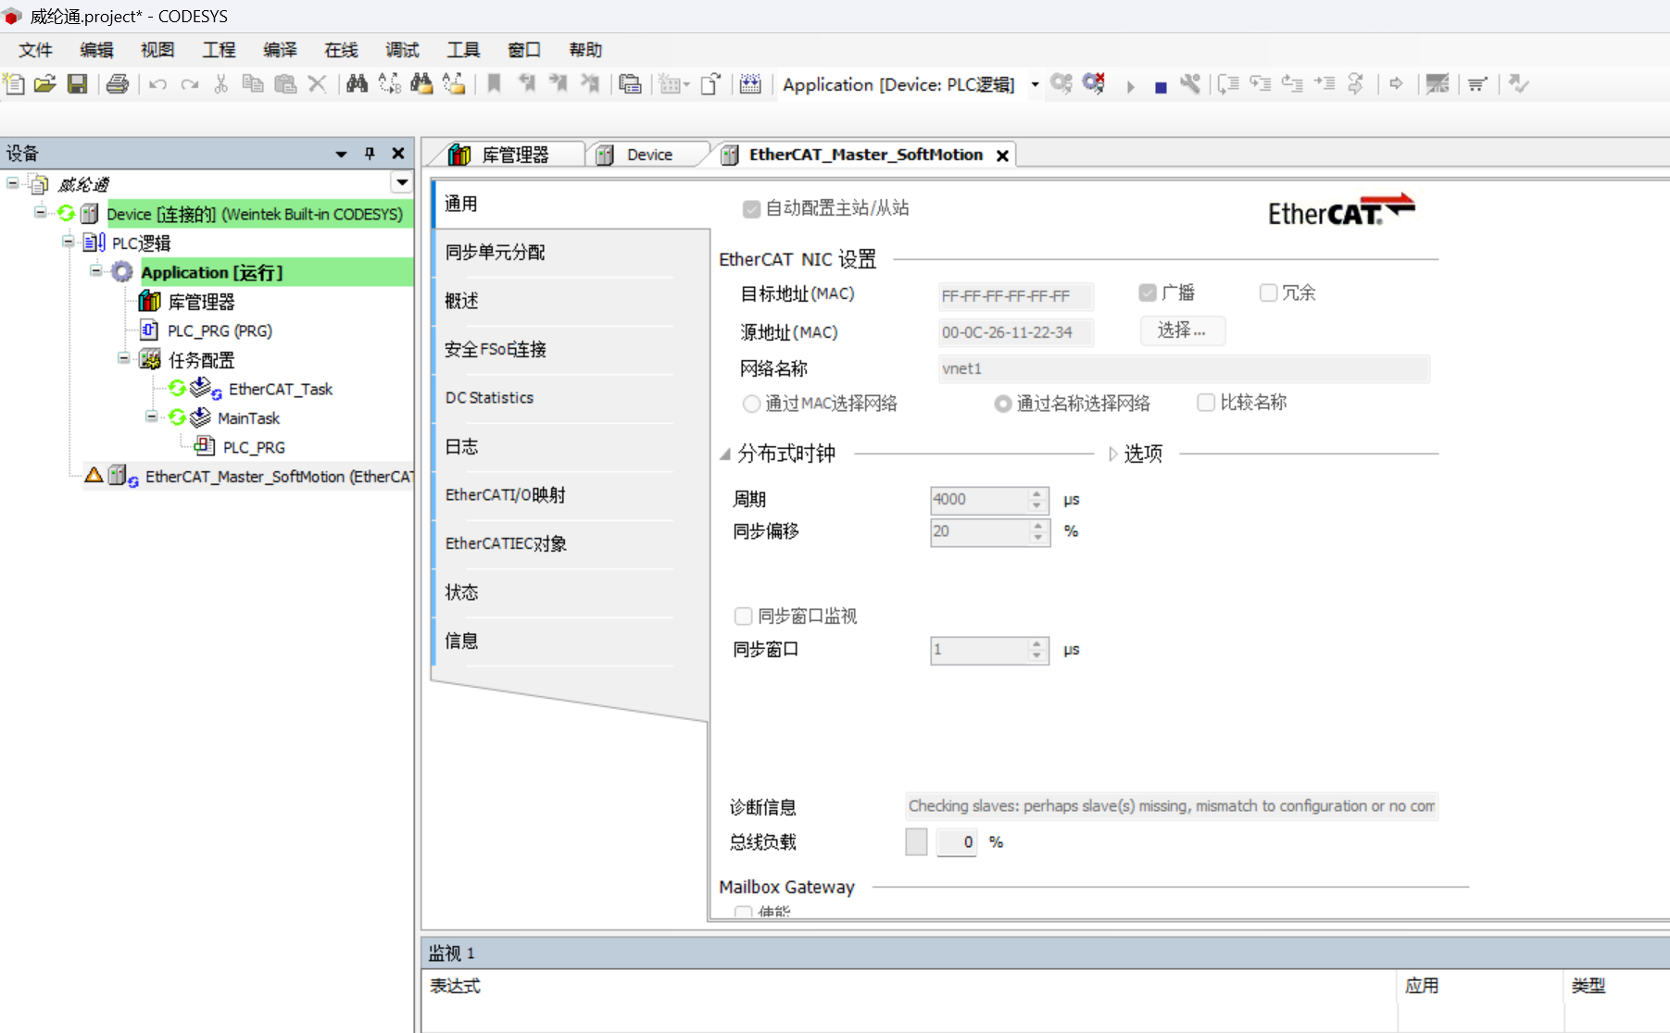
Task: Click the 网络名称 vnet1 input field
Action: (x=1183, y=369)
